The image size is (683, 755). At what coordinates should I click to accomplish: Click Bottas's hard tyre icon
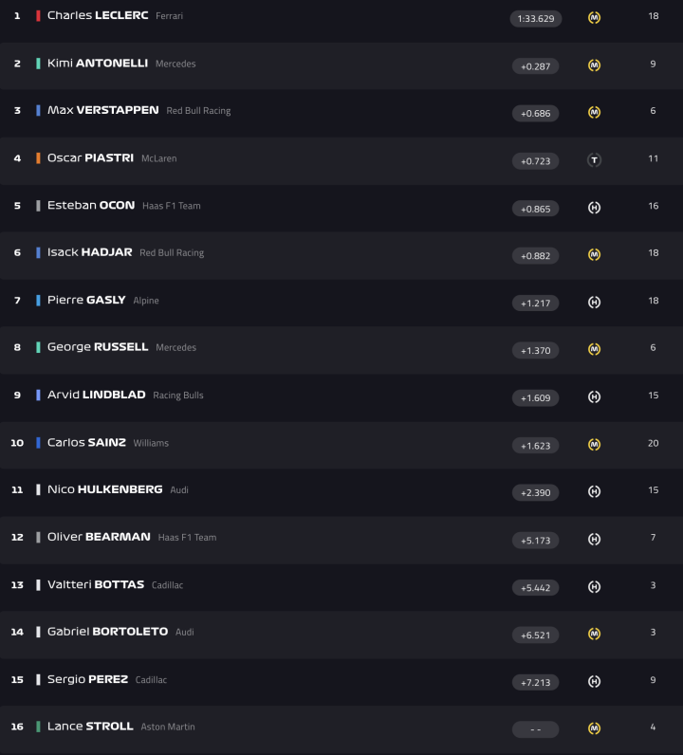click(594, 587)
